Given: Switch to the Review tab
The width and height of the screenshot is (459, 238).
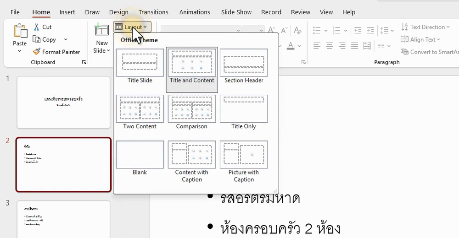Looking at the screenshot, I should coord(300,12).
